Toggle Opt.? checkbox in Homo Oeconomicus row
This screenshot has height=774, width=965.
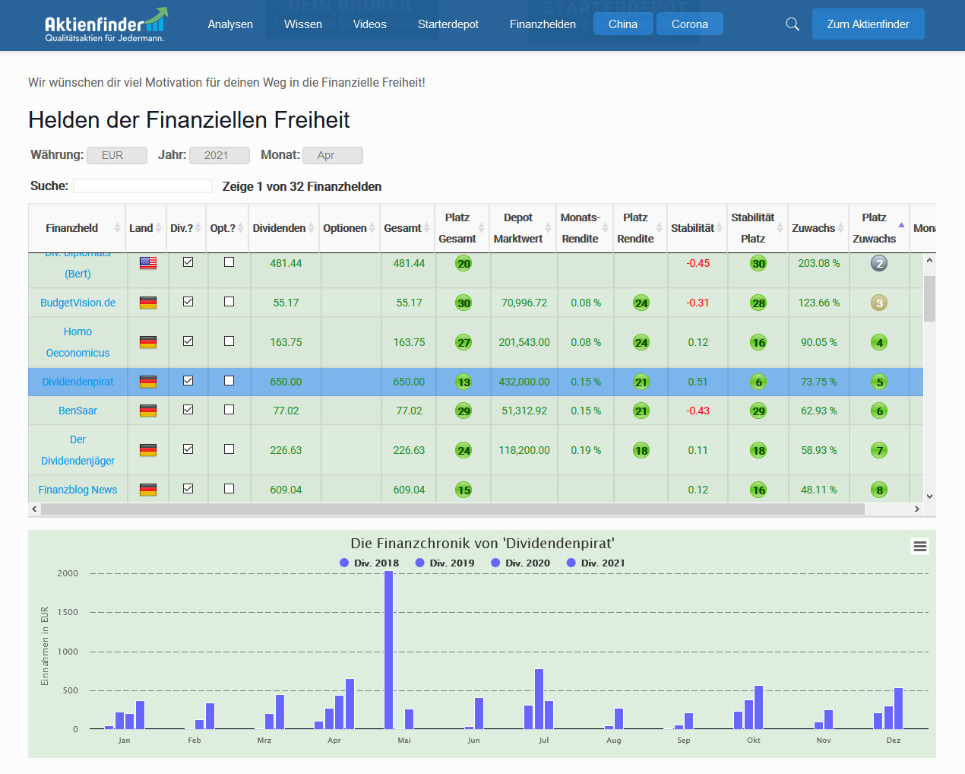[x=229, y=341]
